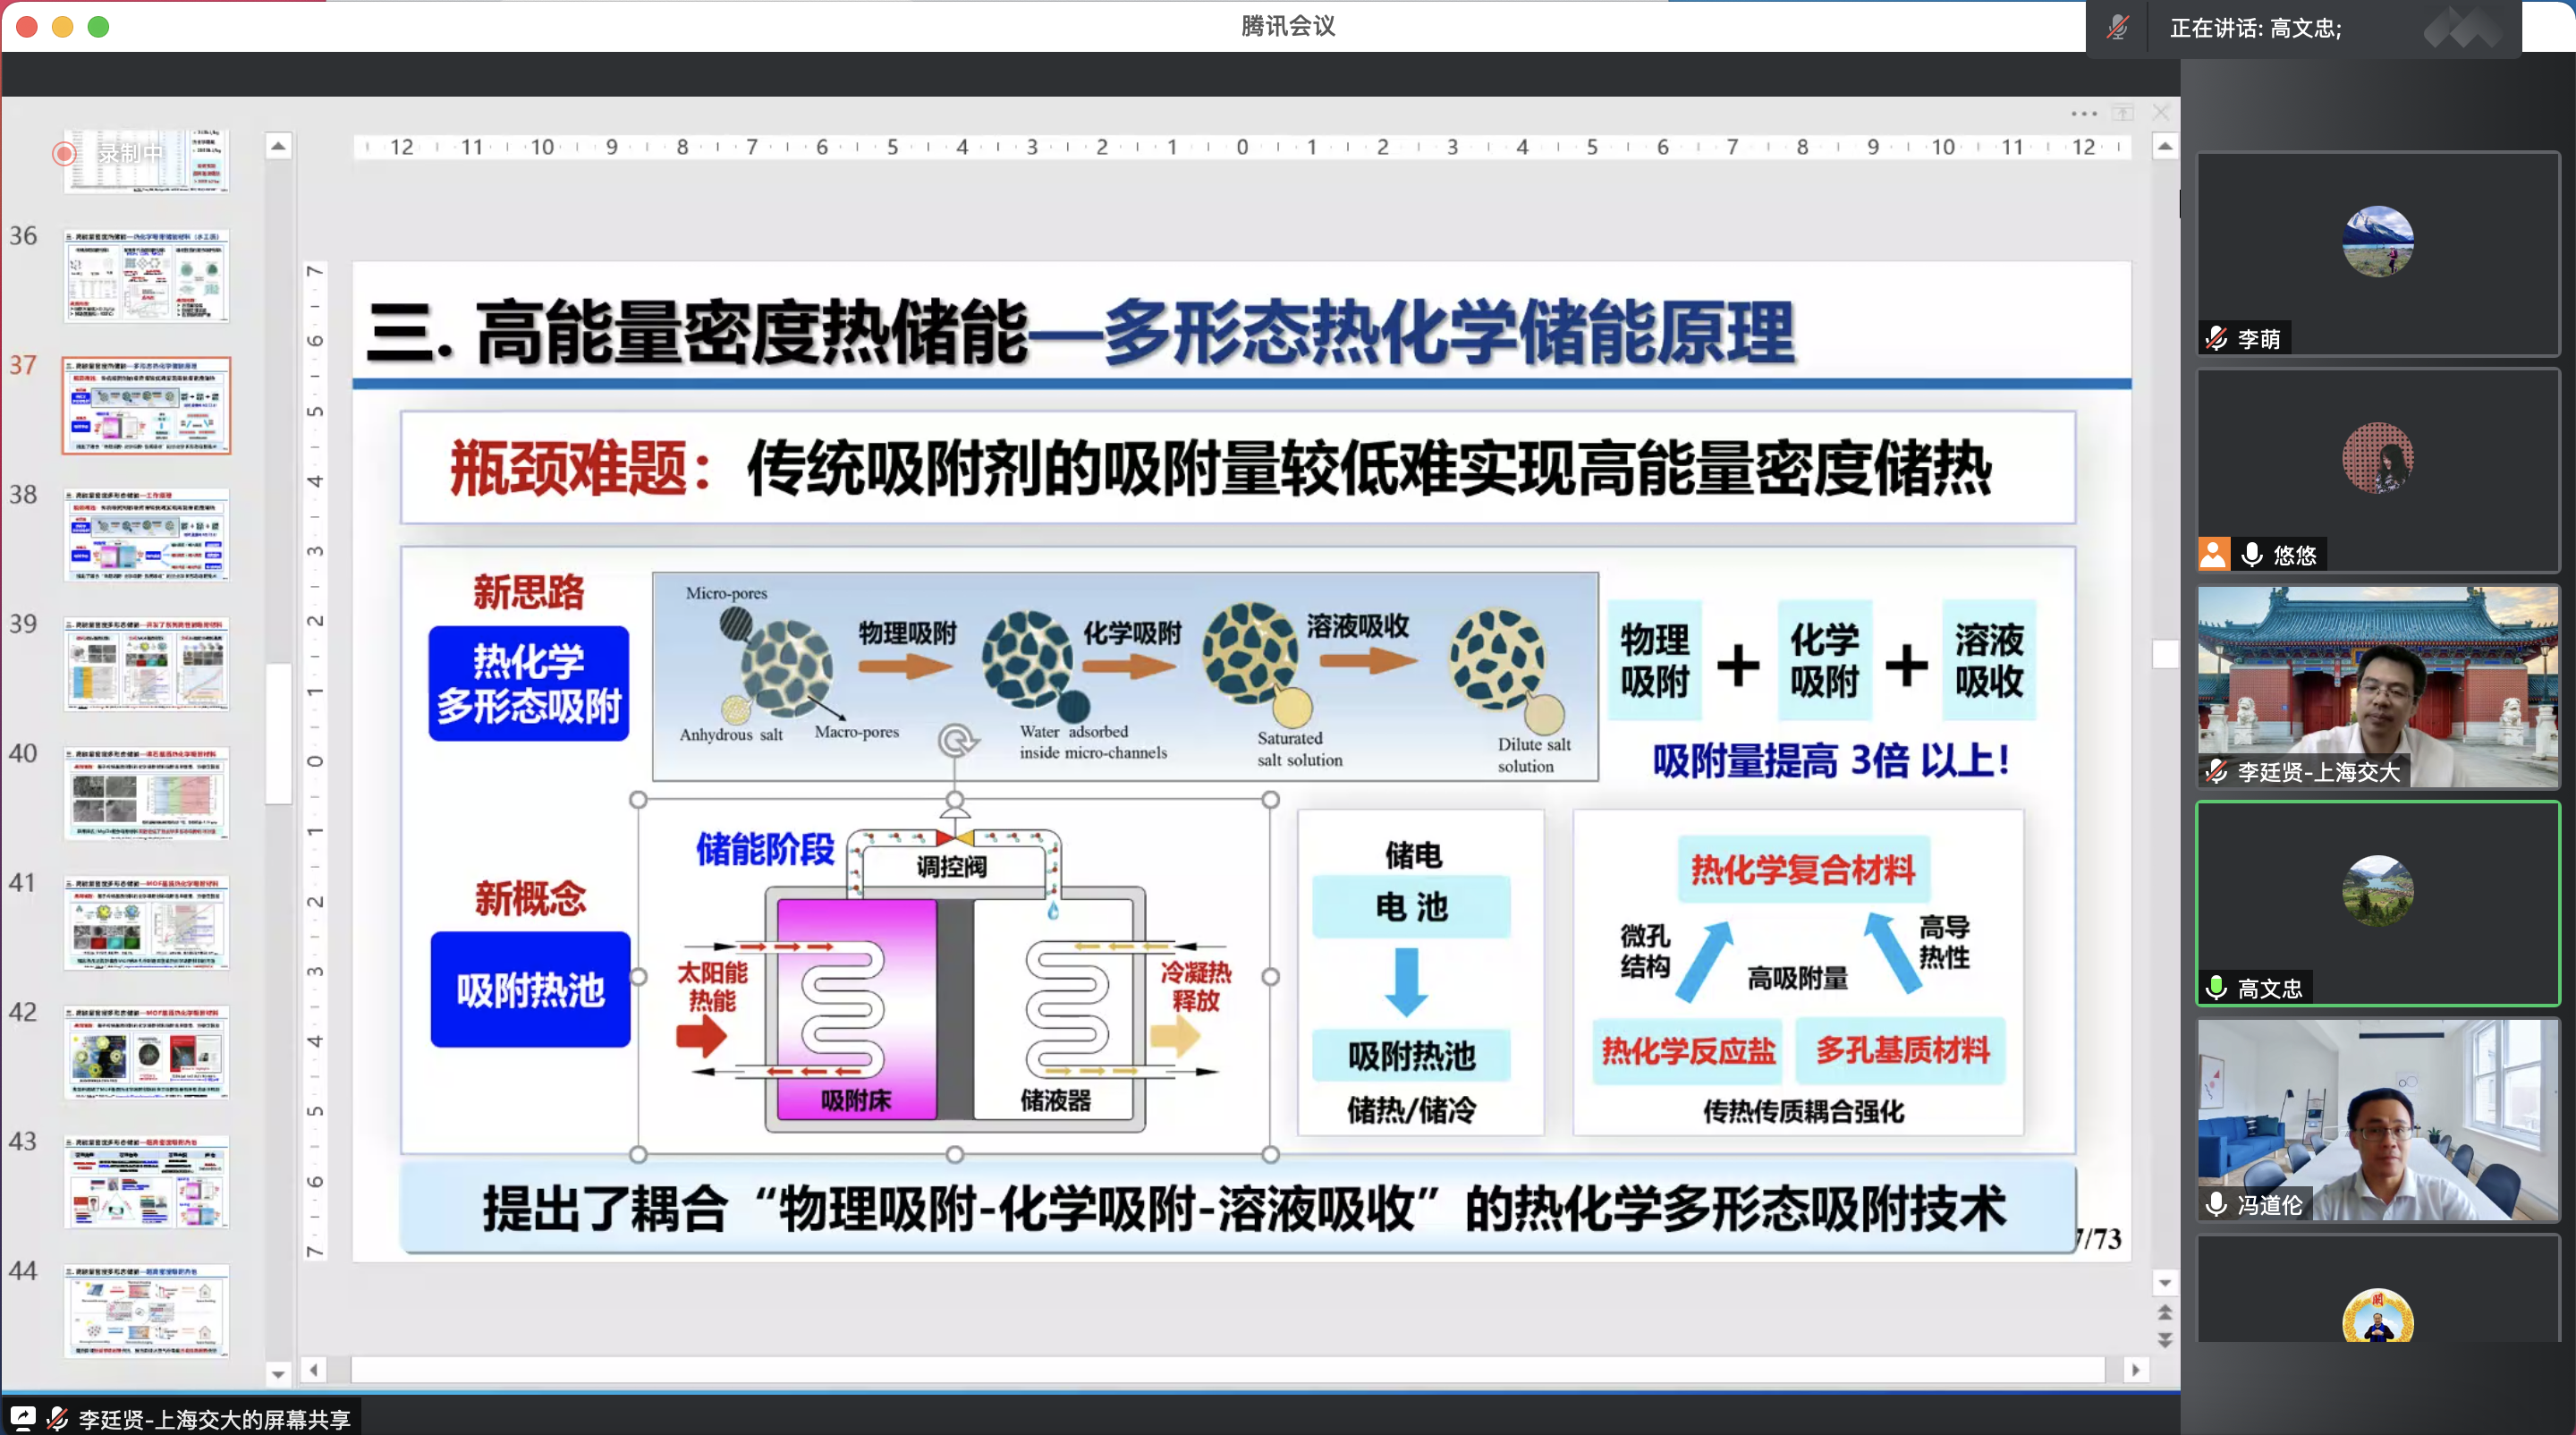
Task: Click the Tencent Meeting logo in the speaker bar
Action: (x=2464, y=27)
